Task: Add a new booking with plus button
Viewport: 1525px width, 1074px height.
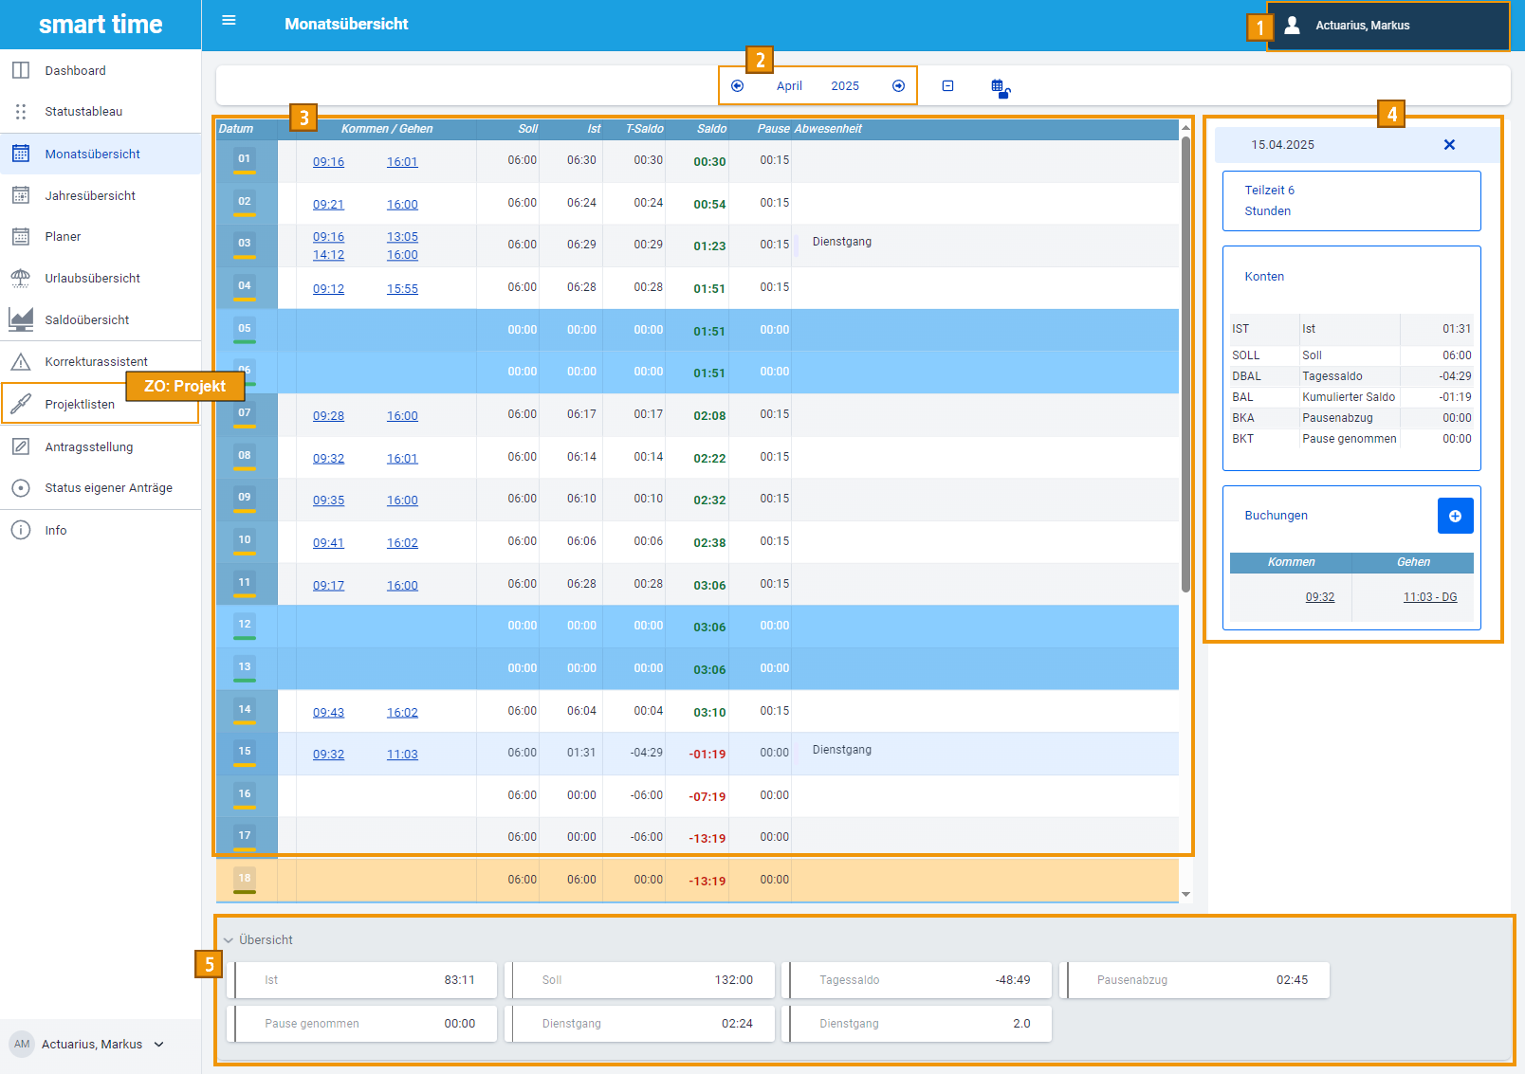Action: click(x=1455, y=516)
